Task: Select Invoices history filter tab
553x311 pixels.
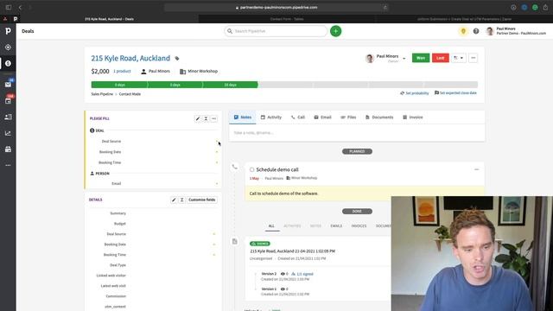Action: 359,226
